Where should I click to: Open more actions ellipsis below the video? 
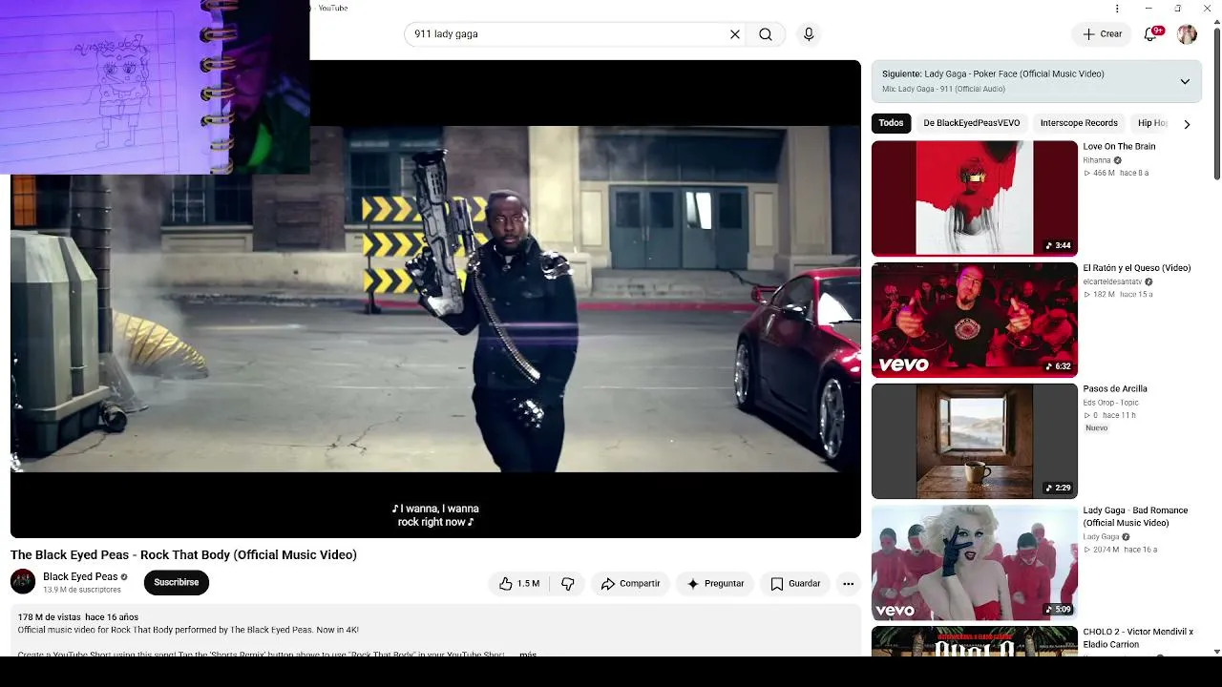click(848, 584)
